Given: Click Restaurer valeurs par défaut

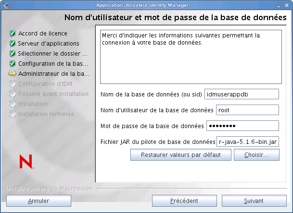Looking at the screenshot, I should click(181, 154).
